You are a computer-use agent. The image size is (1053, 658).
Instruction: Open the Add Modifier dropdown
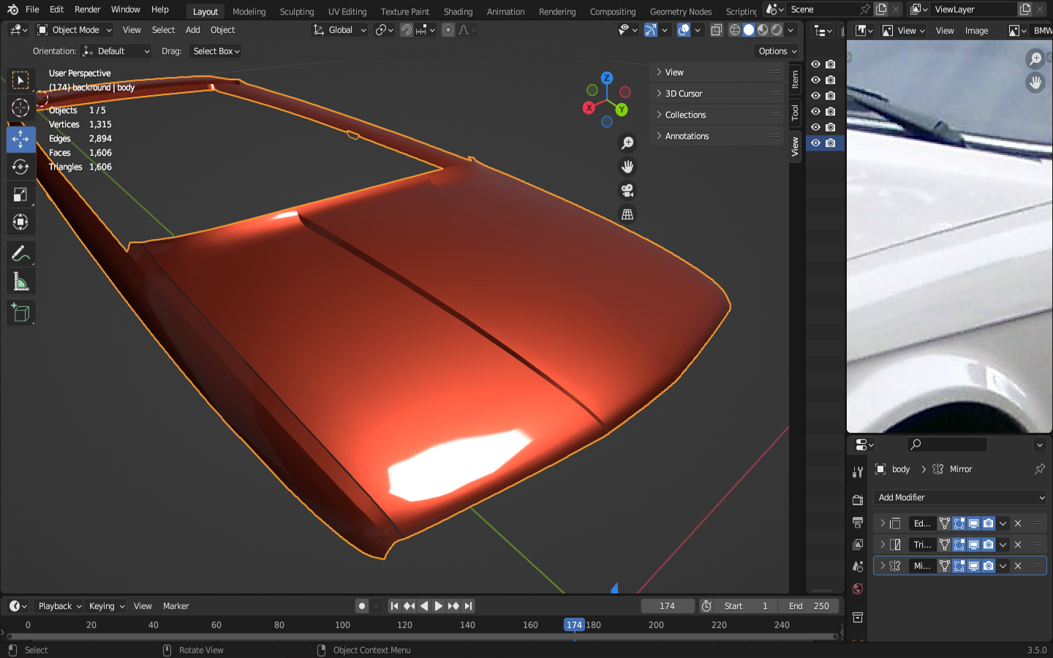pyautogui.click(x=959, y=497)
